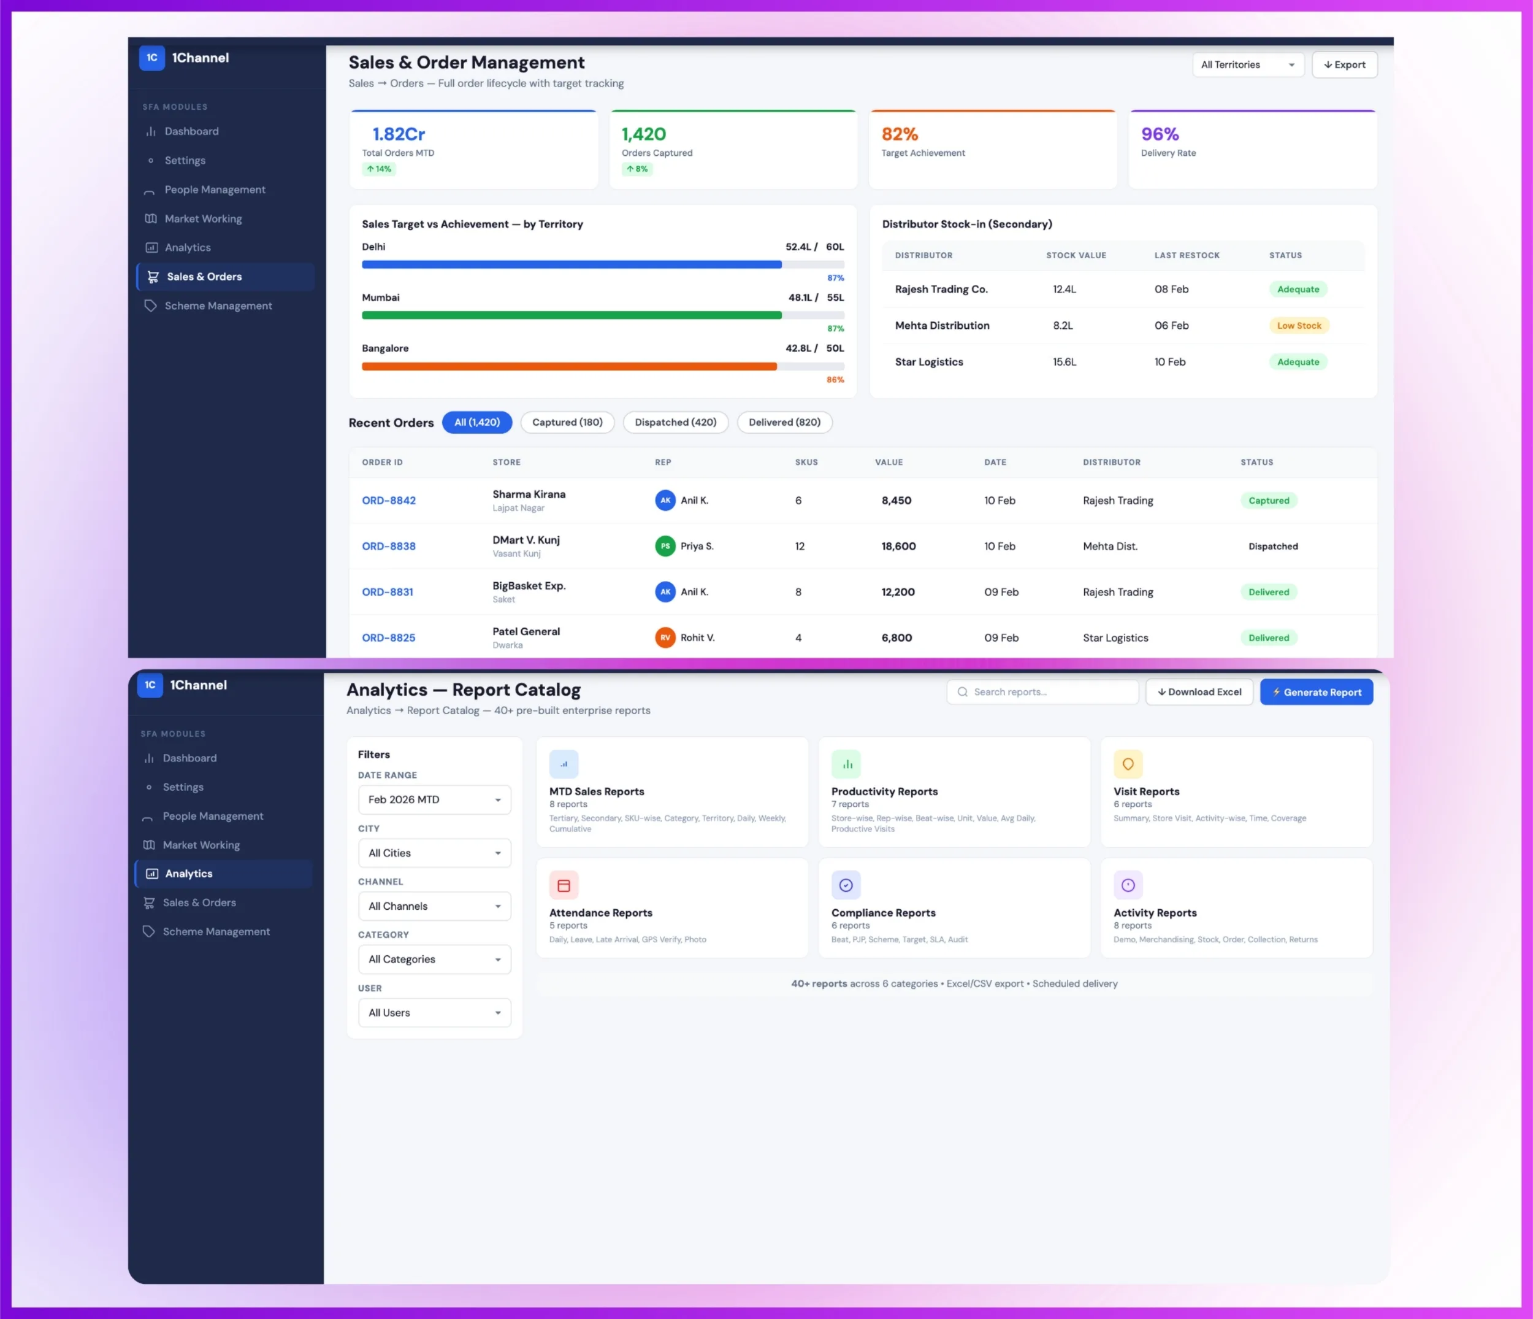Switch to the Delivered (820) filter
Viewport: 1533px width, 1319px height.
pos(784,422)
